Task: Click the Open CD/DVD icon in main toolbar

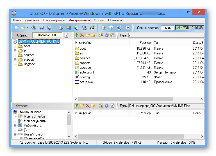Action: 34,28
